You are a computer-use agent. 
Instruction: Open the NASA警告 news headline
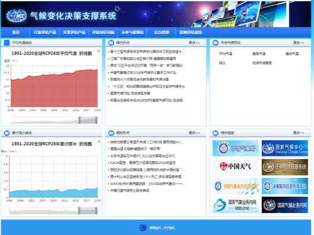click(x=143, y=163)
